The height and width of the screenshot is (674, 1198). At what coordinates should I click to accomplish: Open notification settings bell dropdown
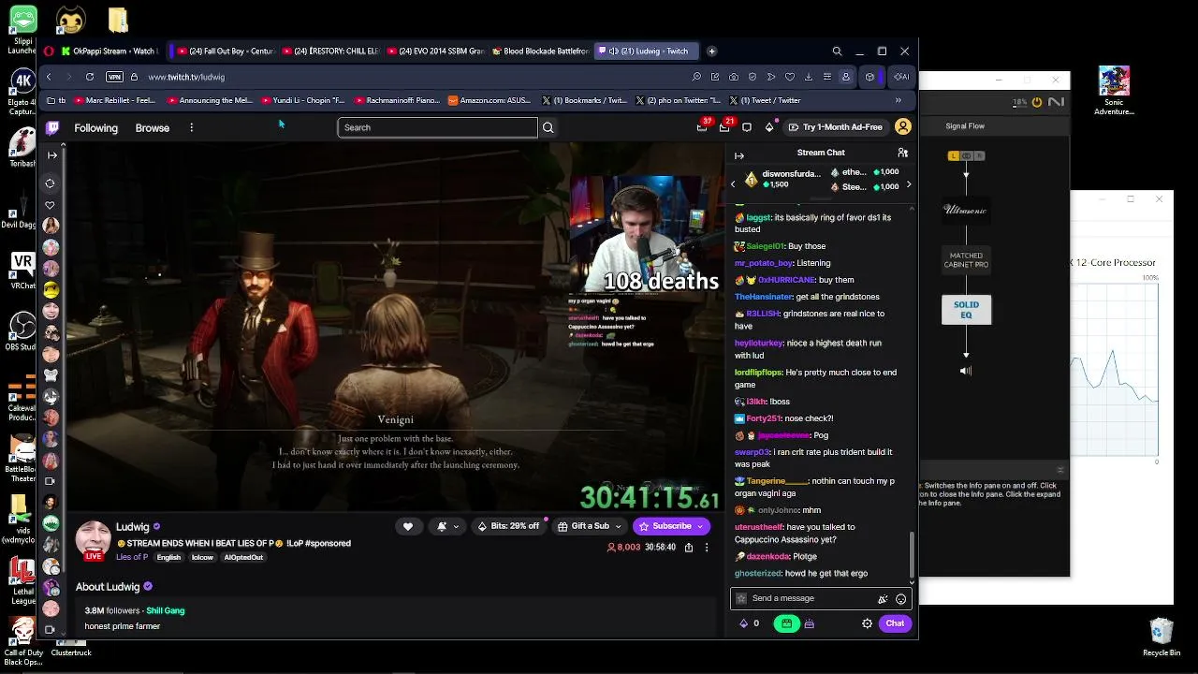447,526
